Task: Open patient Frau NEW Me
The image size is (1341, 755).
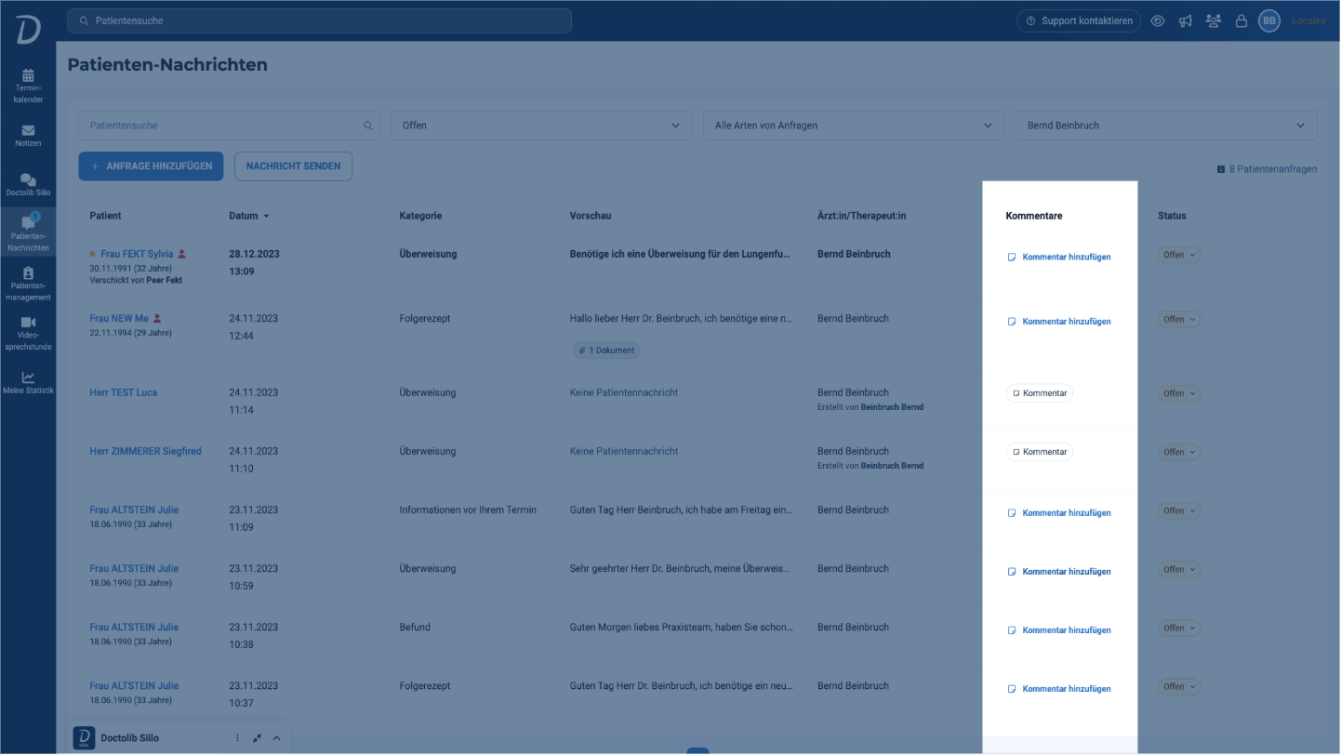Action: point(119,318)
